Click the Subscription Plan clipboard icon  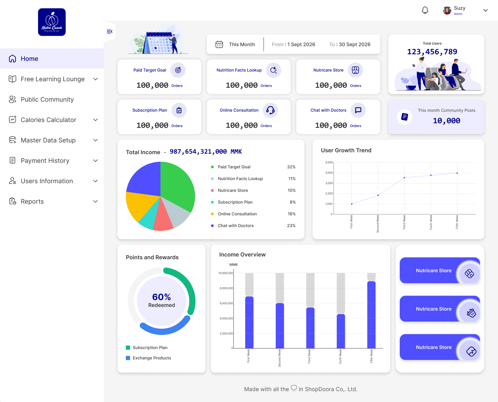coord(179,110)
